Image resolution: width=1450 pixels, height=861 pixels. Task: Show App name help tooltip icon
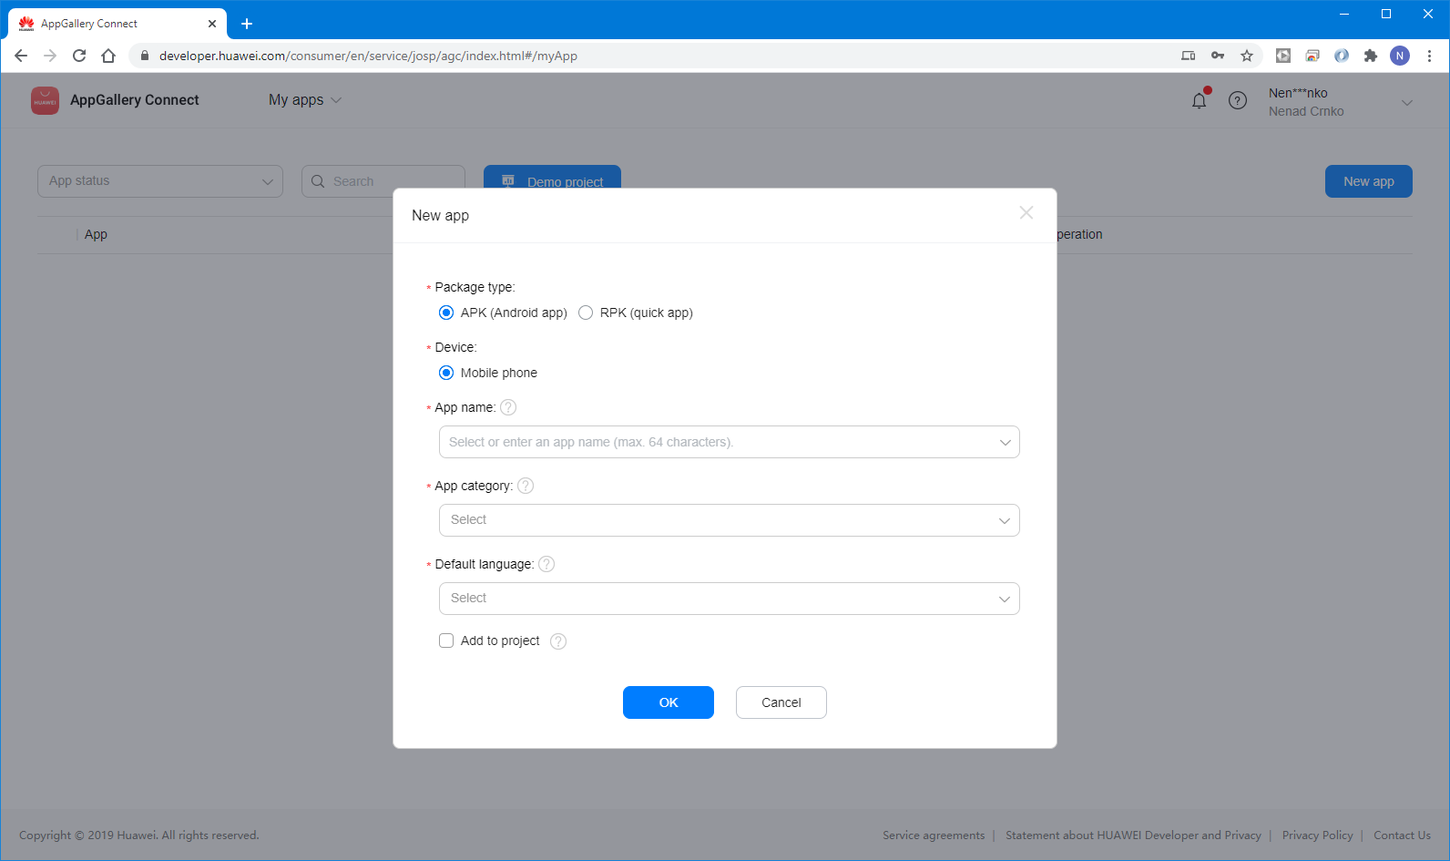[x=508, y=407]
